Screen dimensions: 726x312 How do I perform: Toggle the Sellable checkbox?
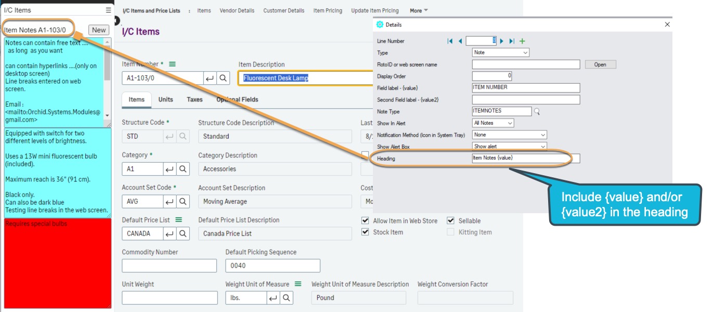450,221
